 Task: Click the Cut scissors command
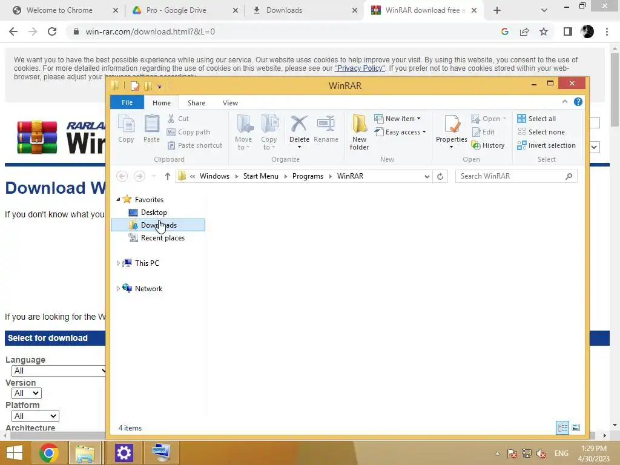[179, 119]
